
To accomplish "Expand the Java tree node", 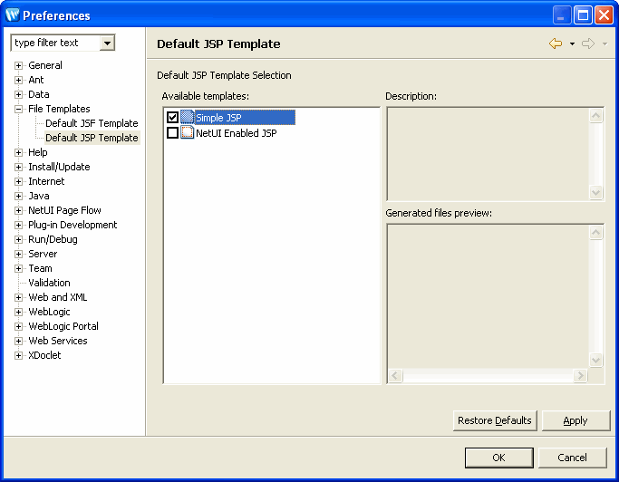I will point(18,197).
